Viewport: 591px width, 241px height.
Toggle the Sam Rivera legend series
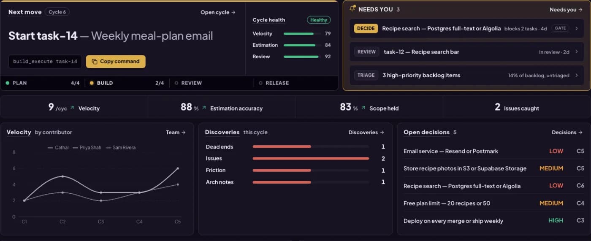pos(120,148)
